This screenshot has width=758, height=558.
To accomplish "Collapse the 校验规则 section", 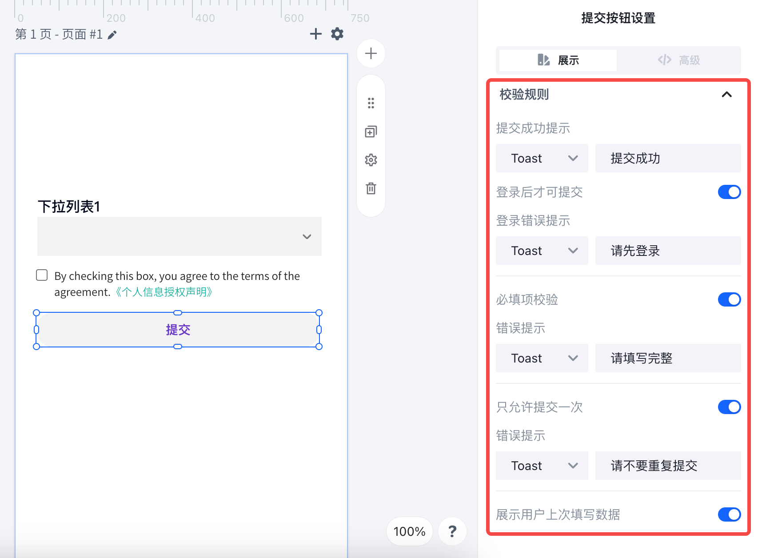I will pyautogui.click(x=726, y=94).
